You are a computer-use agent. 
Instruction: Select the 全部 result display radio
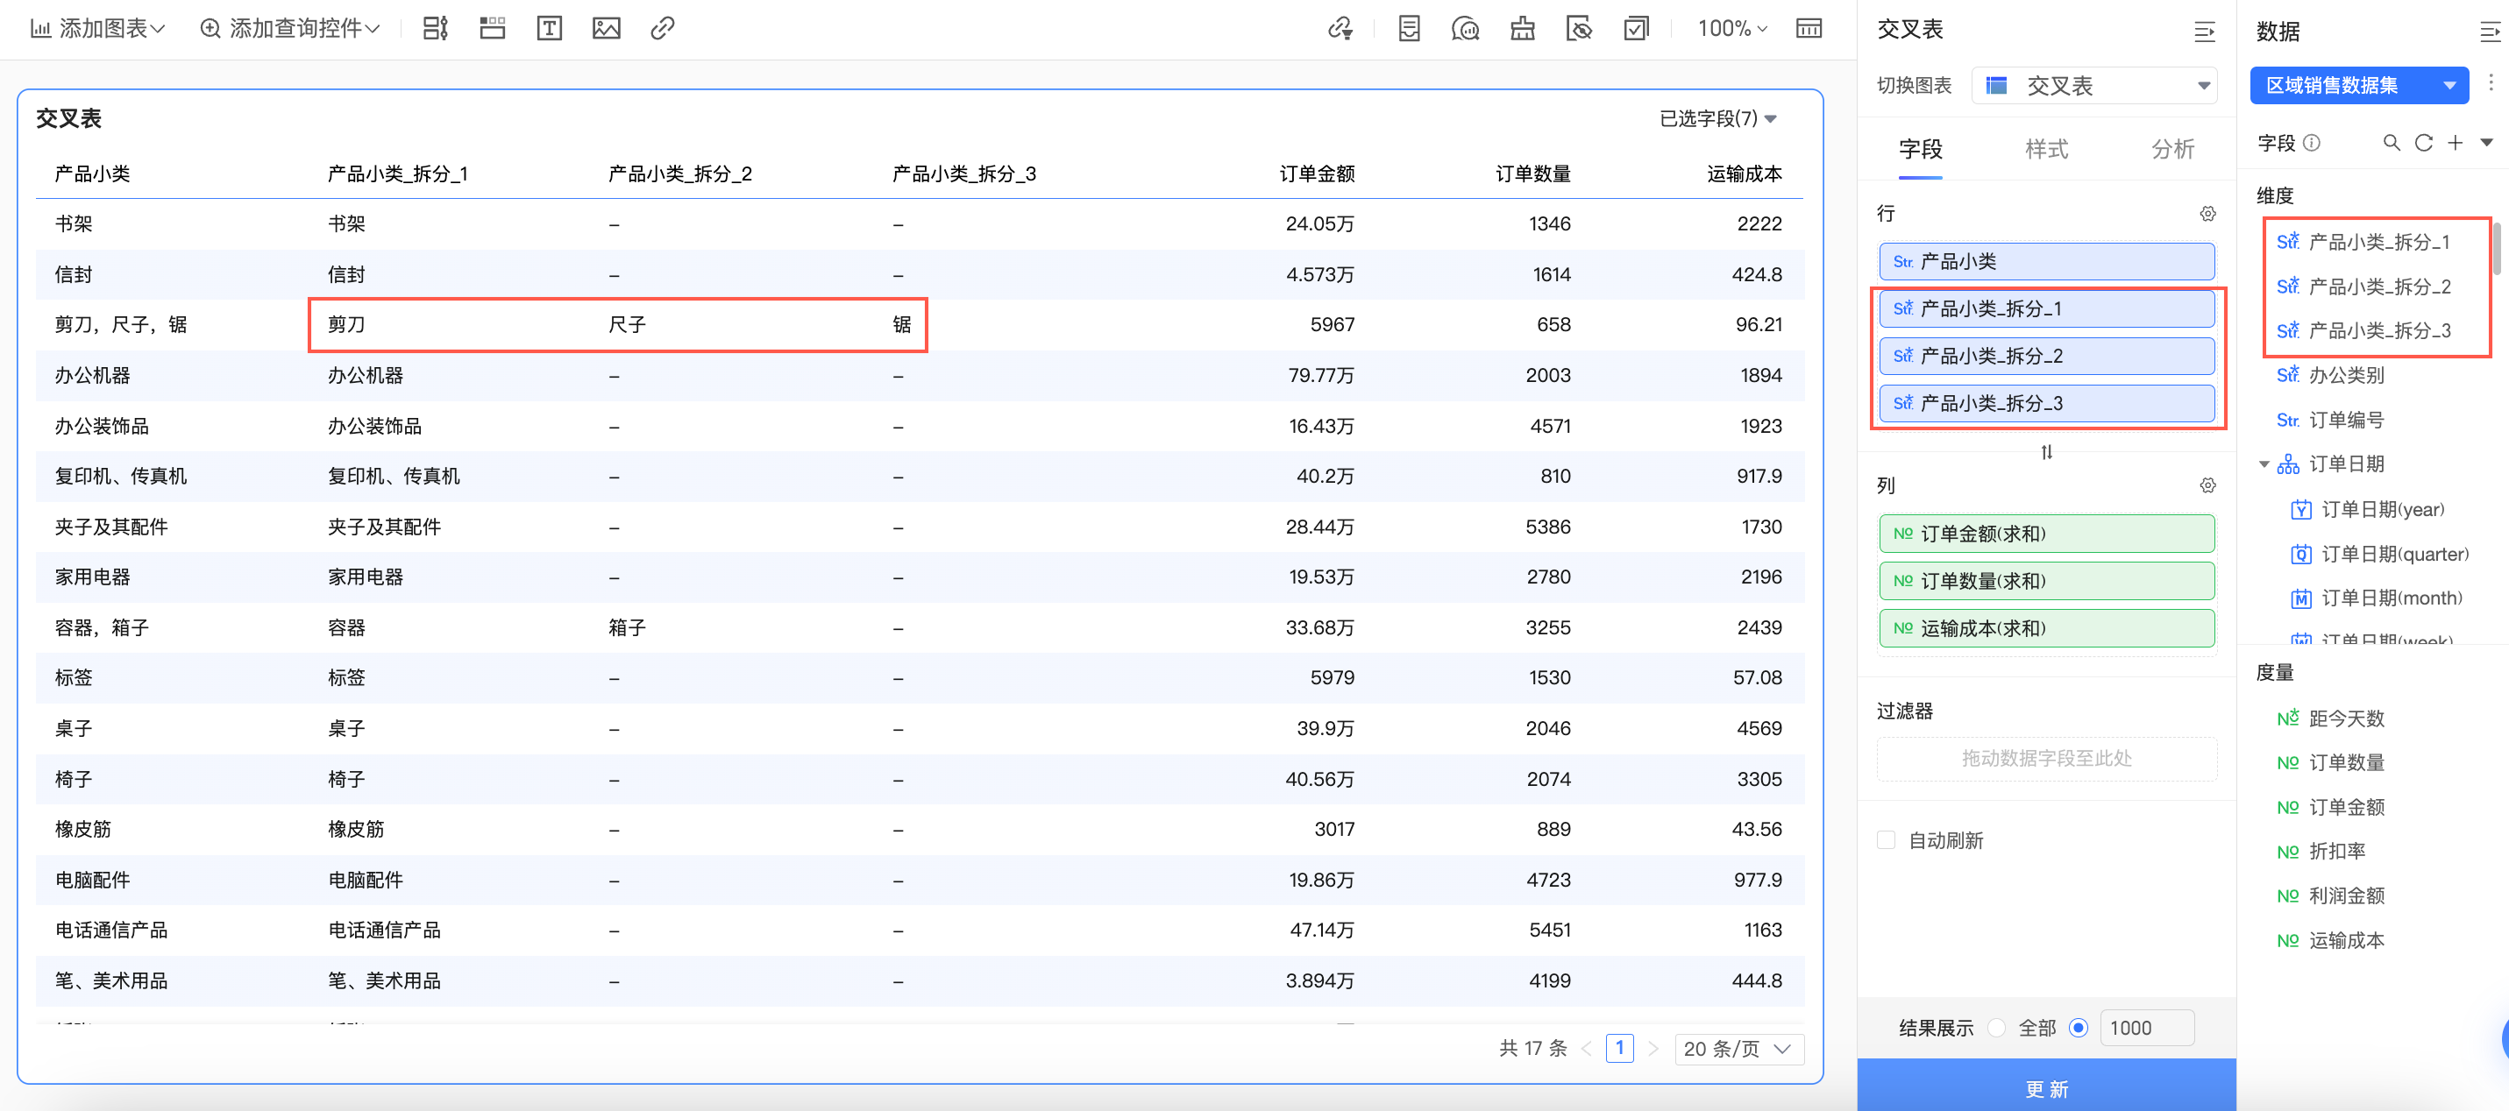point(1997,1029)
